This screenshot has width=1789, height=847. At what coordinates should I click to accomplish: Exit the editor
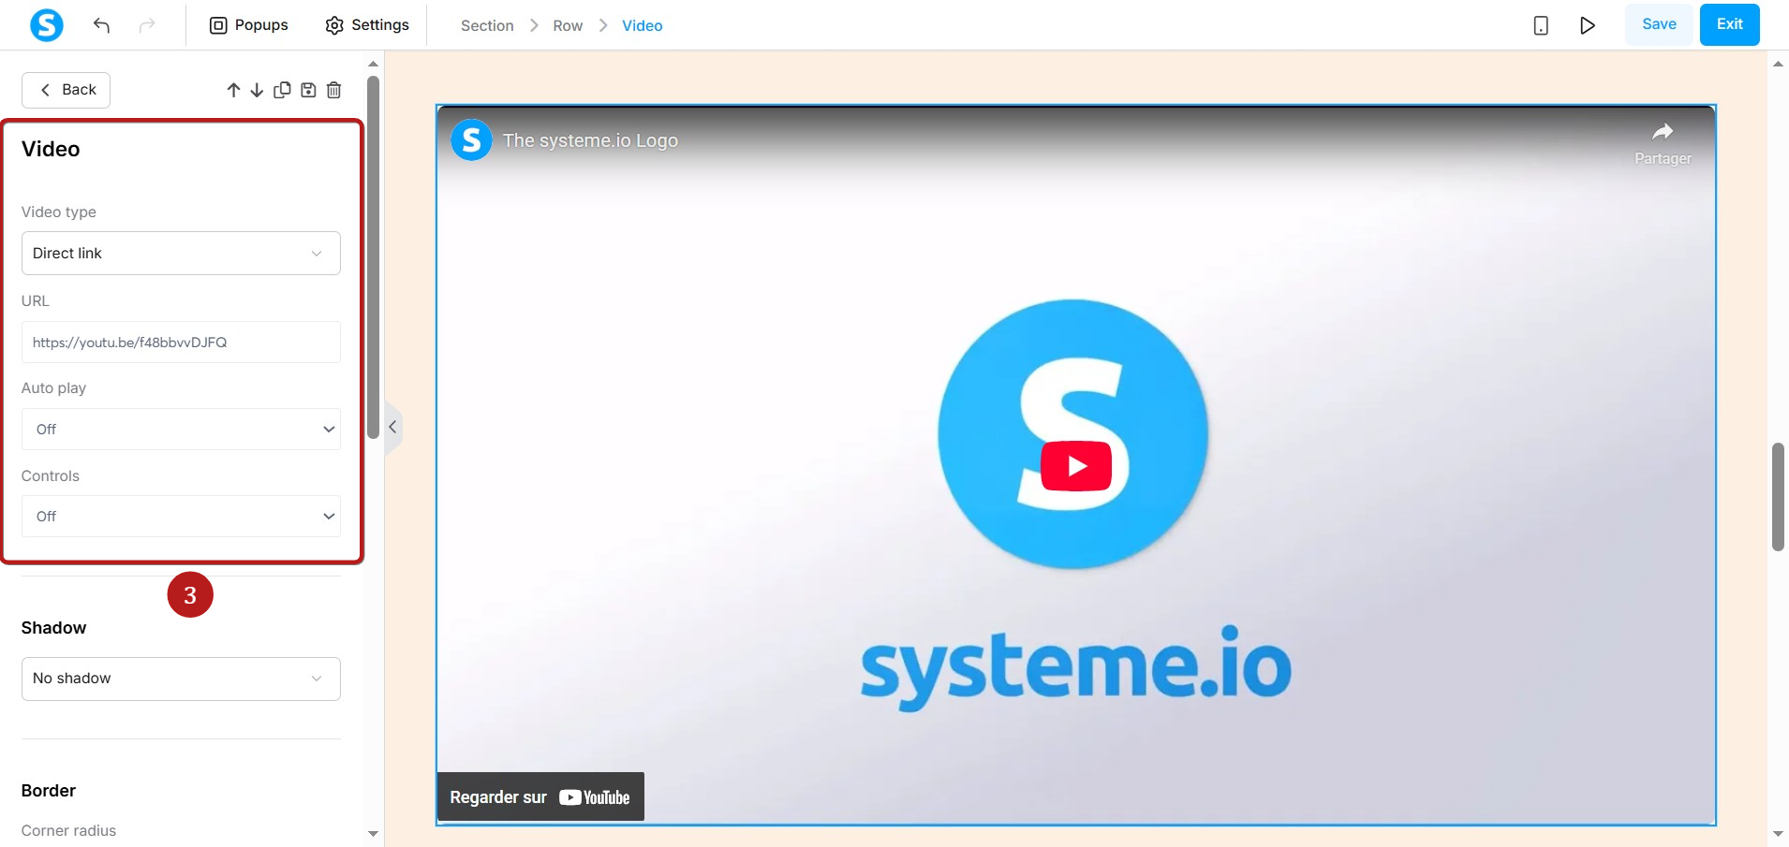[x=1730, y=24]
